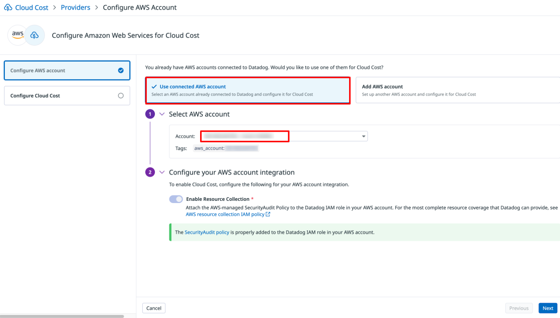This screenshot has width=560, height=318.
Task: Collapse the Select AWS account section
Action: [162, 114]
